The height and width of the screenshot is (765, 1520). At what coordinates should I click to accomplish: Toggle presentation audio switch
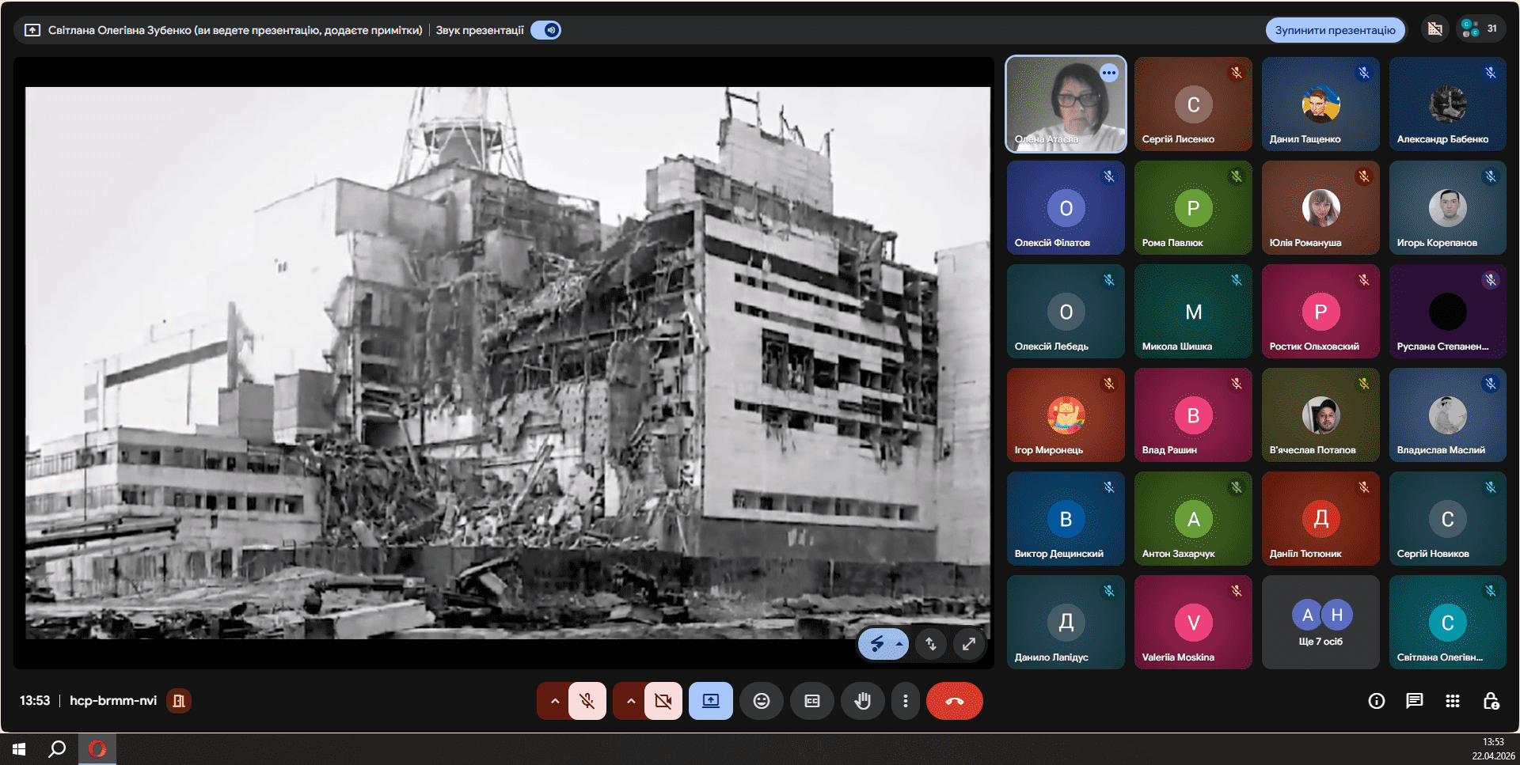click(546, 30)
